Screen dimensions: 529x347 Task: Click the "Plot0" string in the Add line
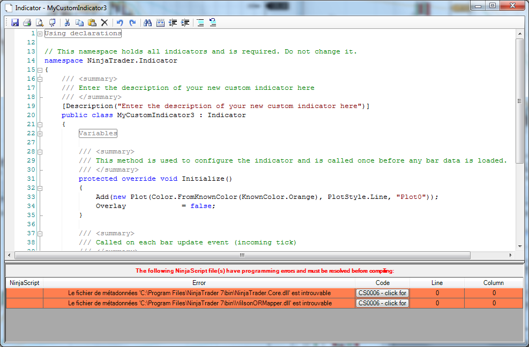tap(411, 197)
